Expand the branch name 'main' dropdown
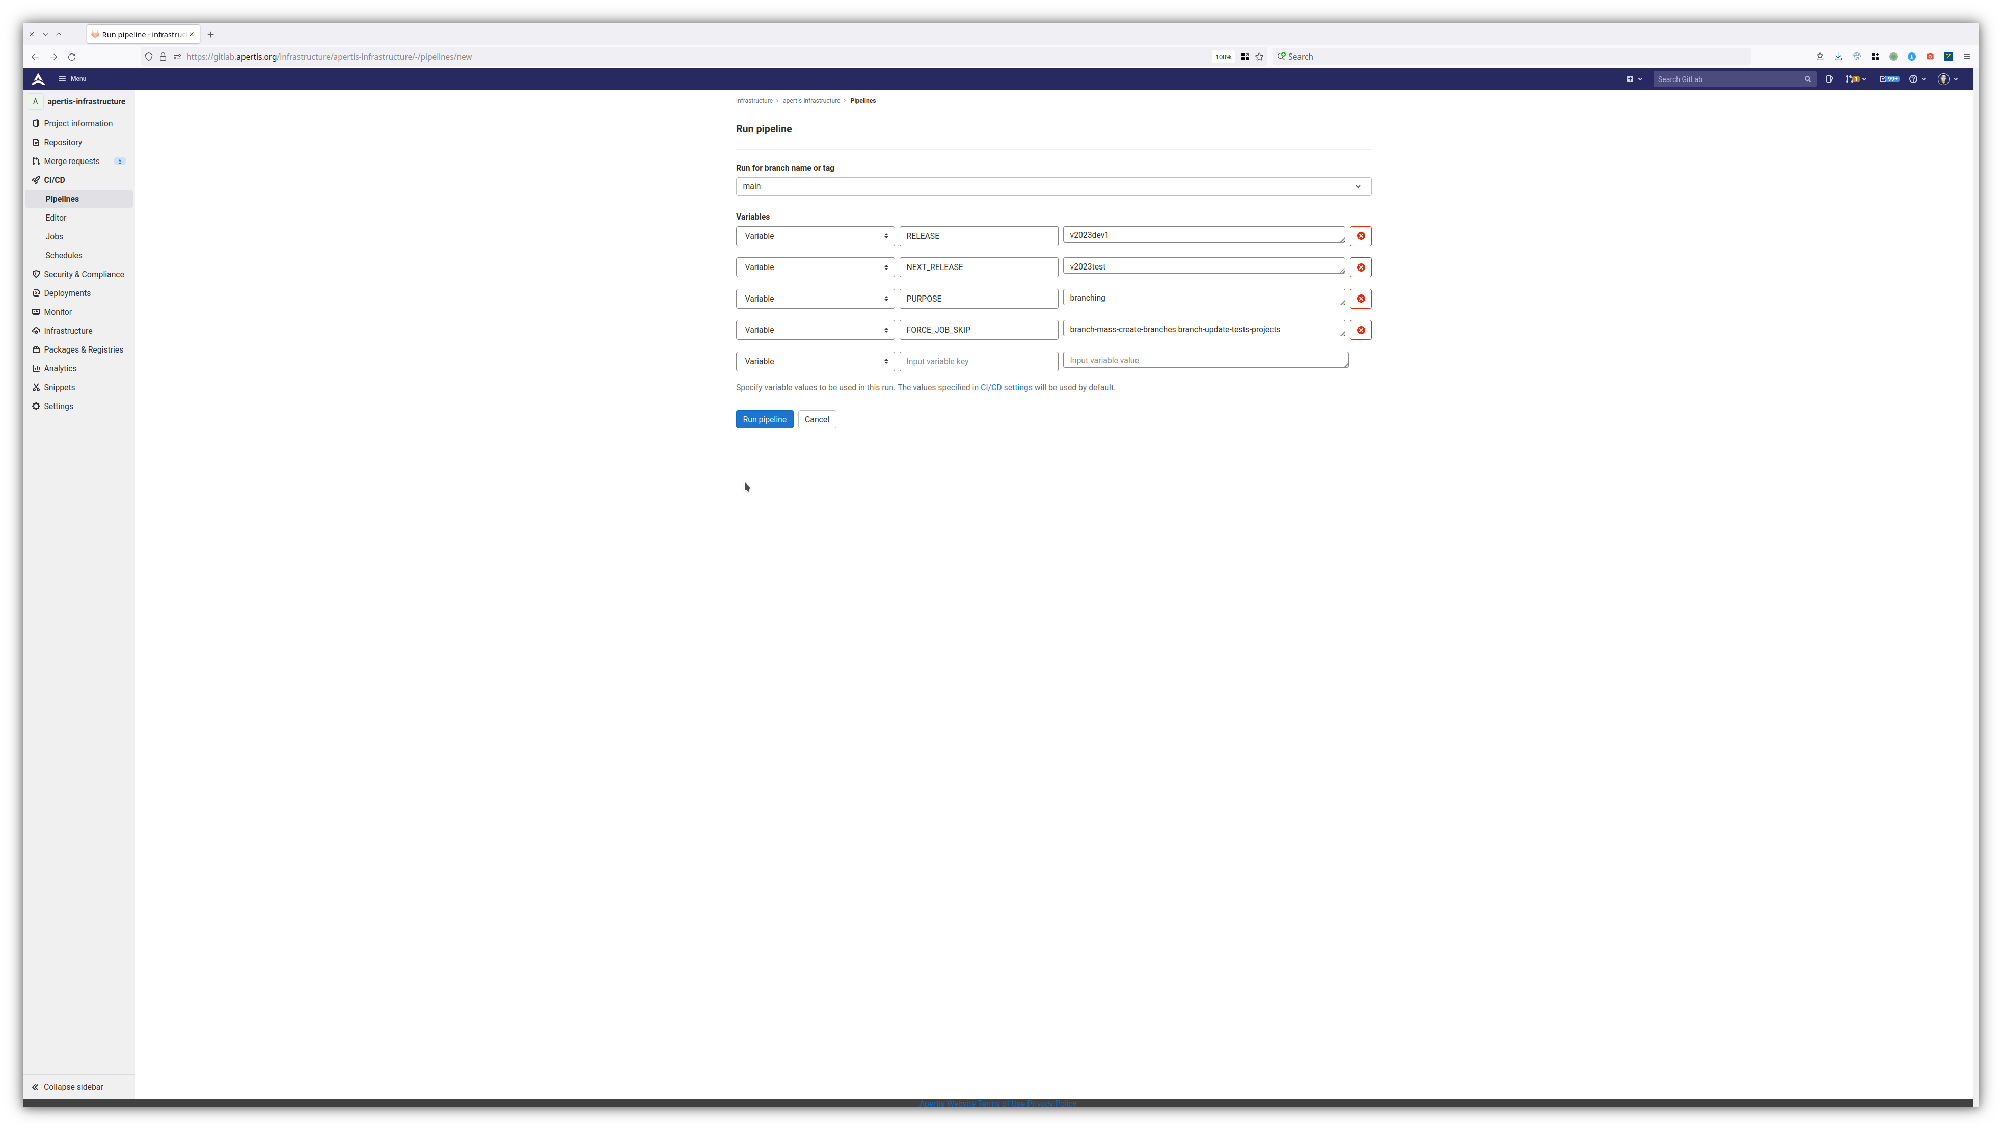Screen dimensions: 2002x1130 pyautogui.click(x=1053, y=186)
